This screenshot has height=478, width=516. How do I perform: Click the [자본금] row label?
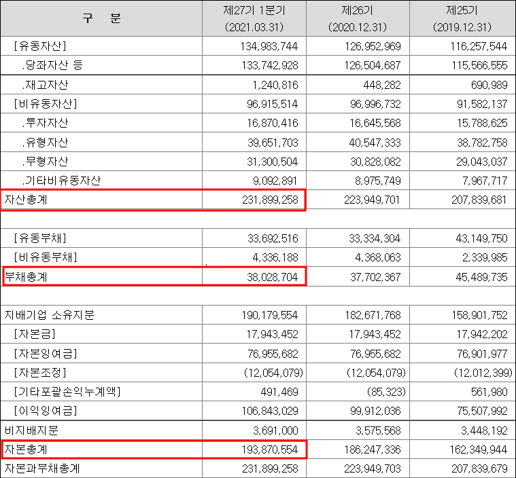click(35, 334)
